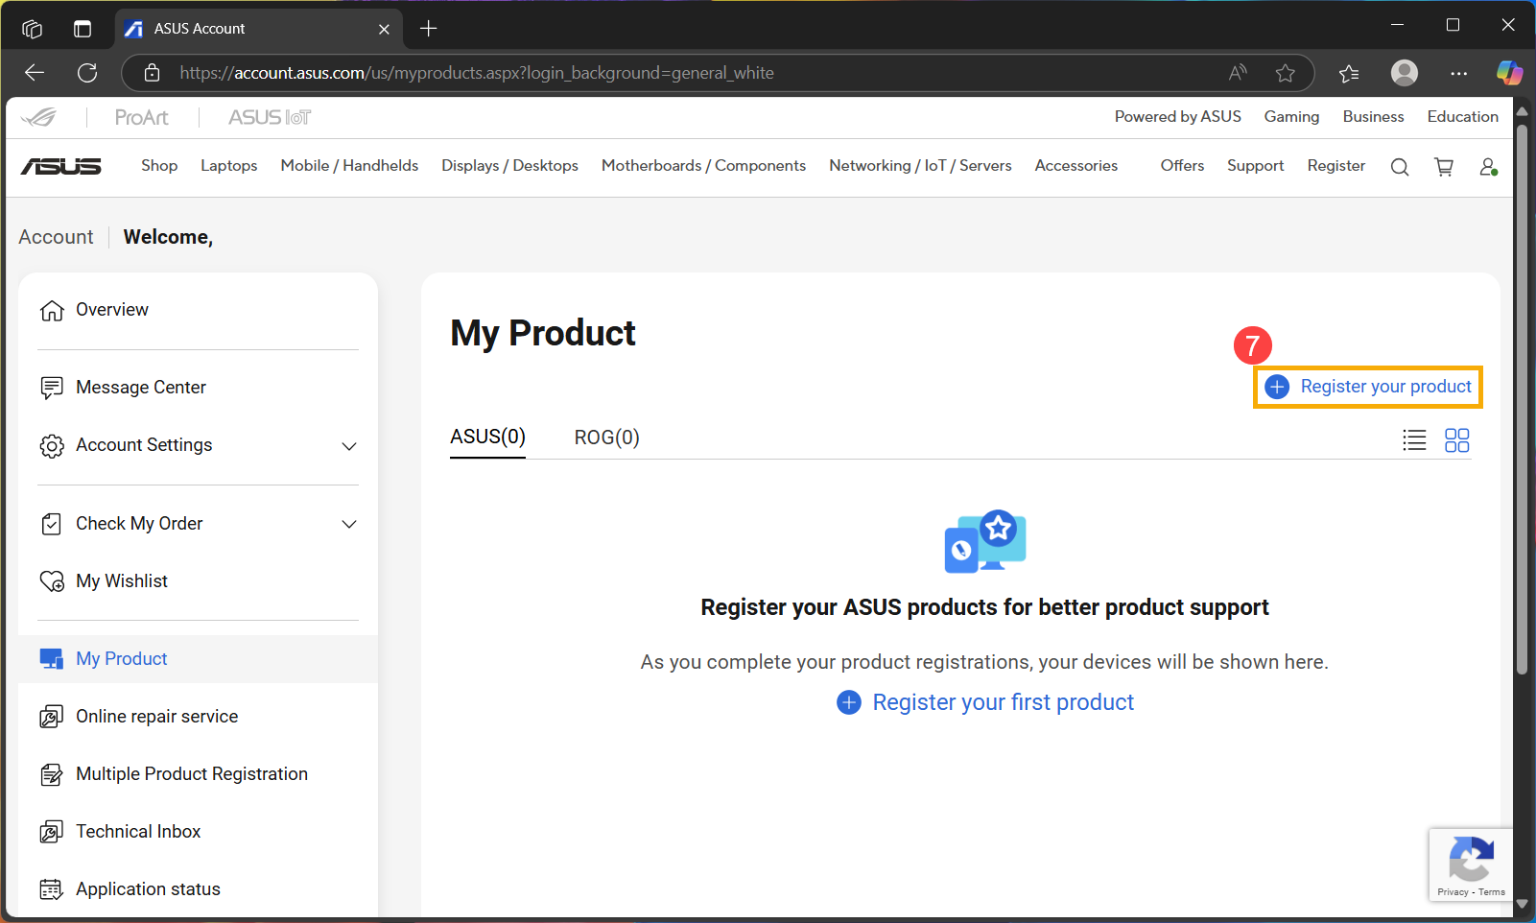
Task: Click the ROG logo icon in the top bar
Action: [x=40, y=117]
